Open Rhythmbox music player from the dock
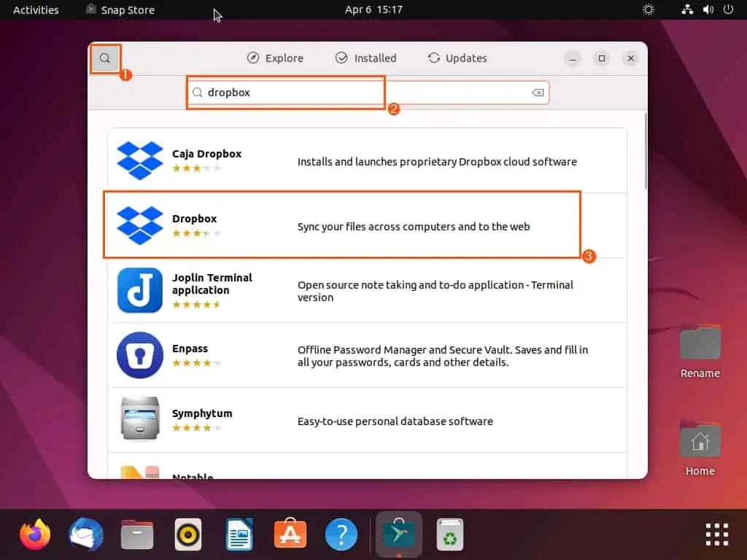Screen dimensions: 747x560 pos(187,534)
